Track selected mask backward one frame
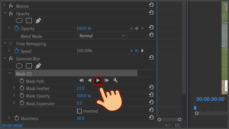 81,80
